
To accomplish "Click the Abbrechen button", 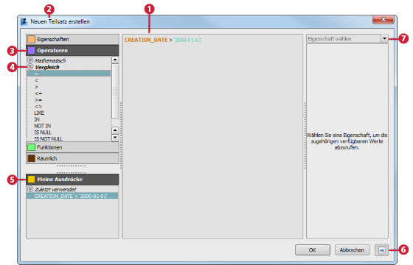I will tap(352, 250).
